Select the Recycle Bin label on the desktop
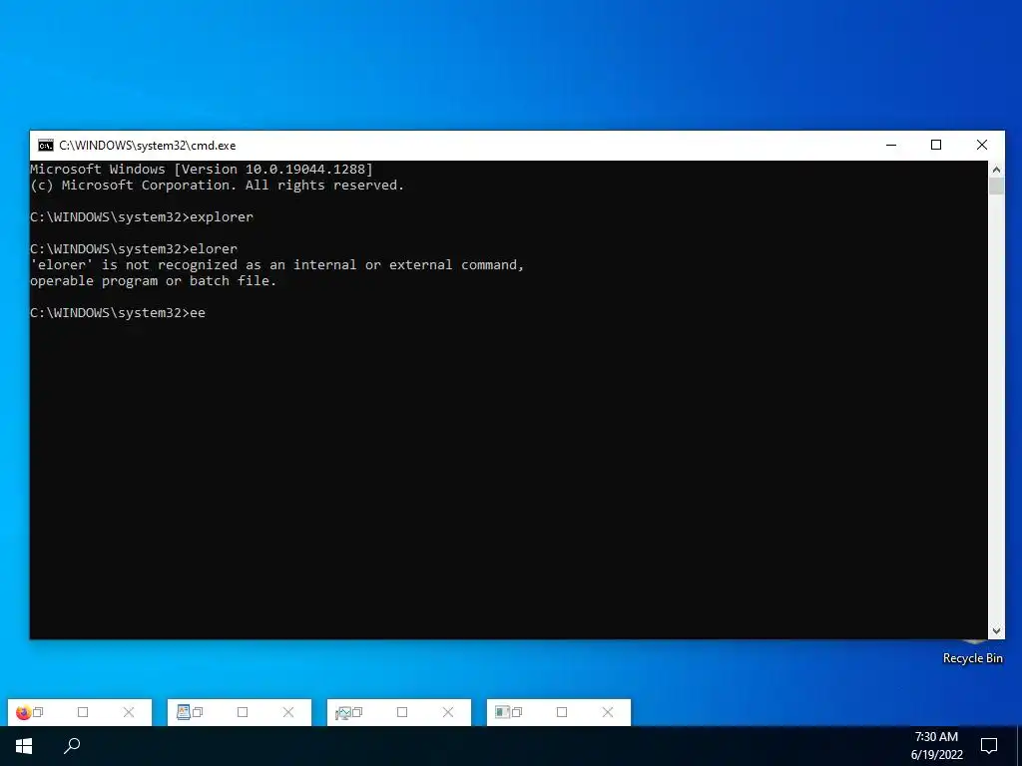This screenshot has width=1022, height=766. click(972, 658)
